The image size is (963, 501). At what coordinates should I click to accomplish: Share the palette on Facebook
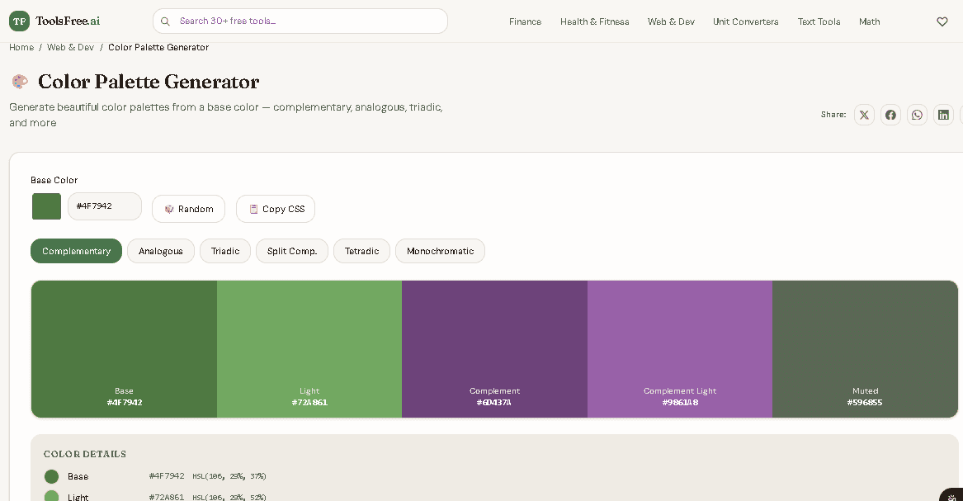point(890,115)
